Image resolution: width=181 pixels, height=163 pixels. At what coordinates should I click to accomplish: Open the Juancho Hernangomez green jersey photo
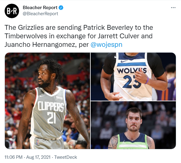[x=133, y=125]
